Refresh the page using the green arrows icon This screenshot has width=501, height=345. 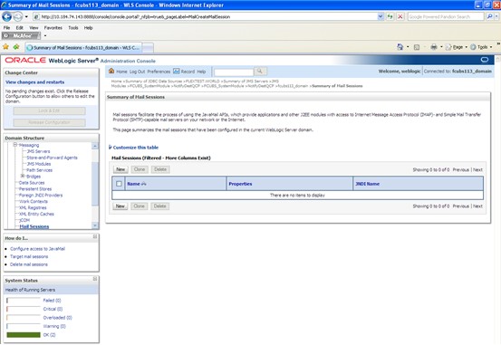(390, 16)
